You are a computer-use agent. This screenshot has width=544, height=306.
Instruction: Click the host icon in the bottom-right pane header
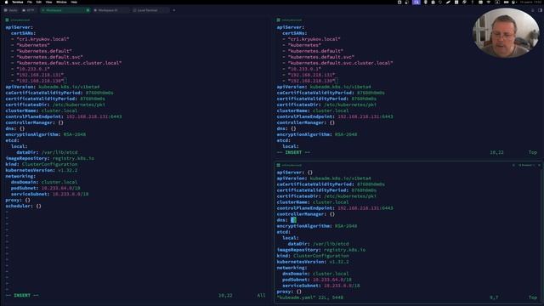pyautogui.click(x=278, y=165)
